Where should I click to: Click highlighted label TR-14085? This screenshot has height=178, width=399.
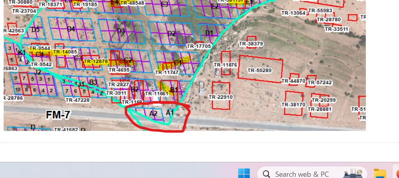click(x=65, y=52)
